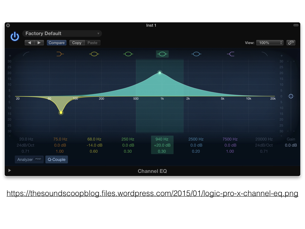Select the 940 Hz curve control point

(160, 73)
